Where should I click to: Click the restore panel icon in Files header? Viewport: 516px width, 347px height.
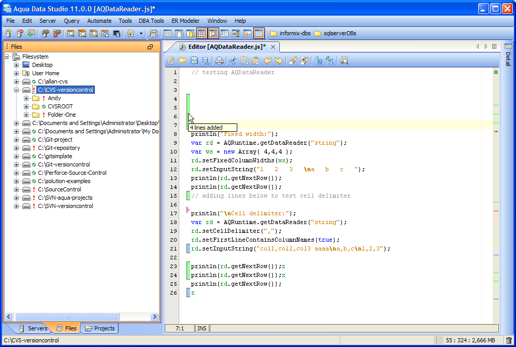click(x=150, y=47)
